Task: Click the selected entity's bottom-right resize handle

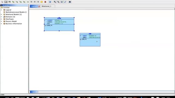Action: coord(74,31)
